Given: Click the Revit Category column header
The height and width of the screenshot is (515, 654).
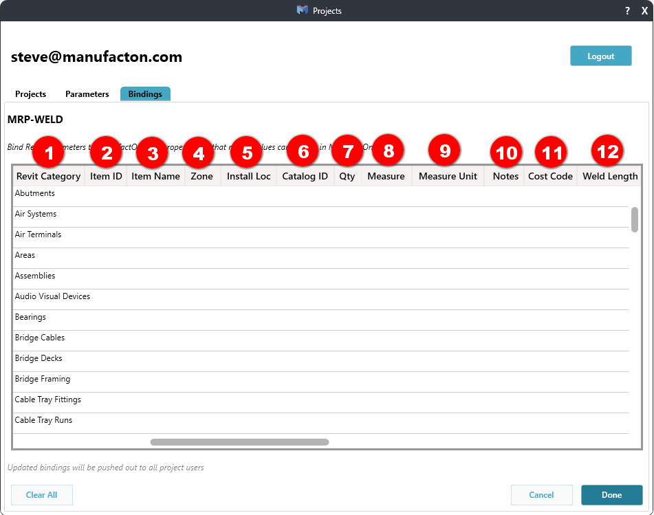Looking at the screenshot, I should click(x=48, y=176).
